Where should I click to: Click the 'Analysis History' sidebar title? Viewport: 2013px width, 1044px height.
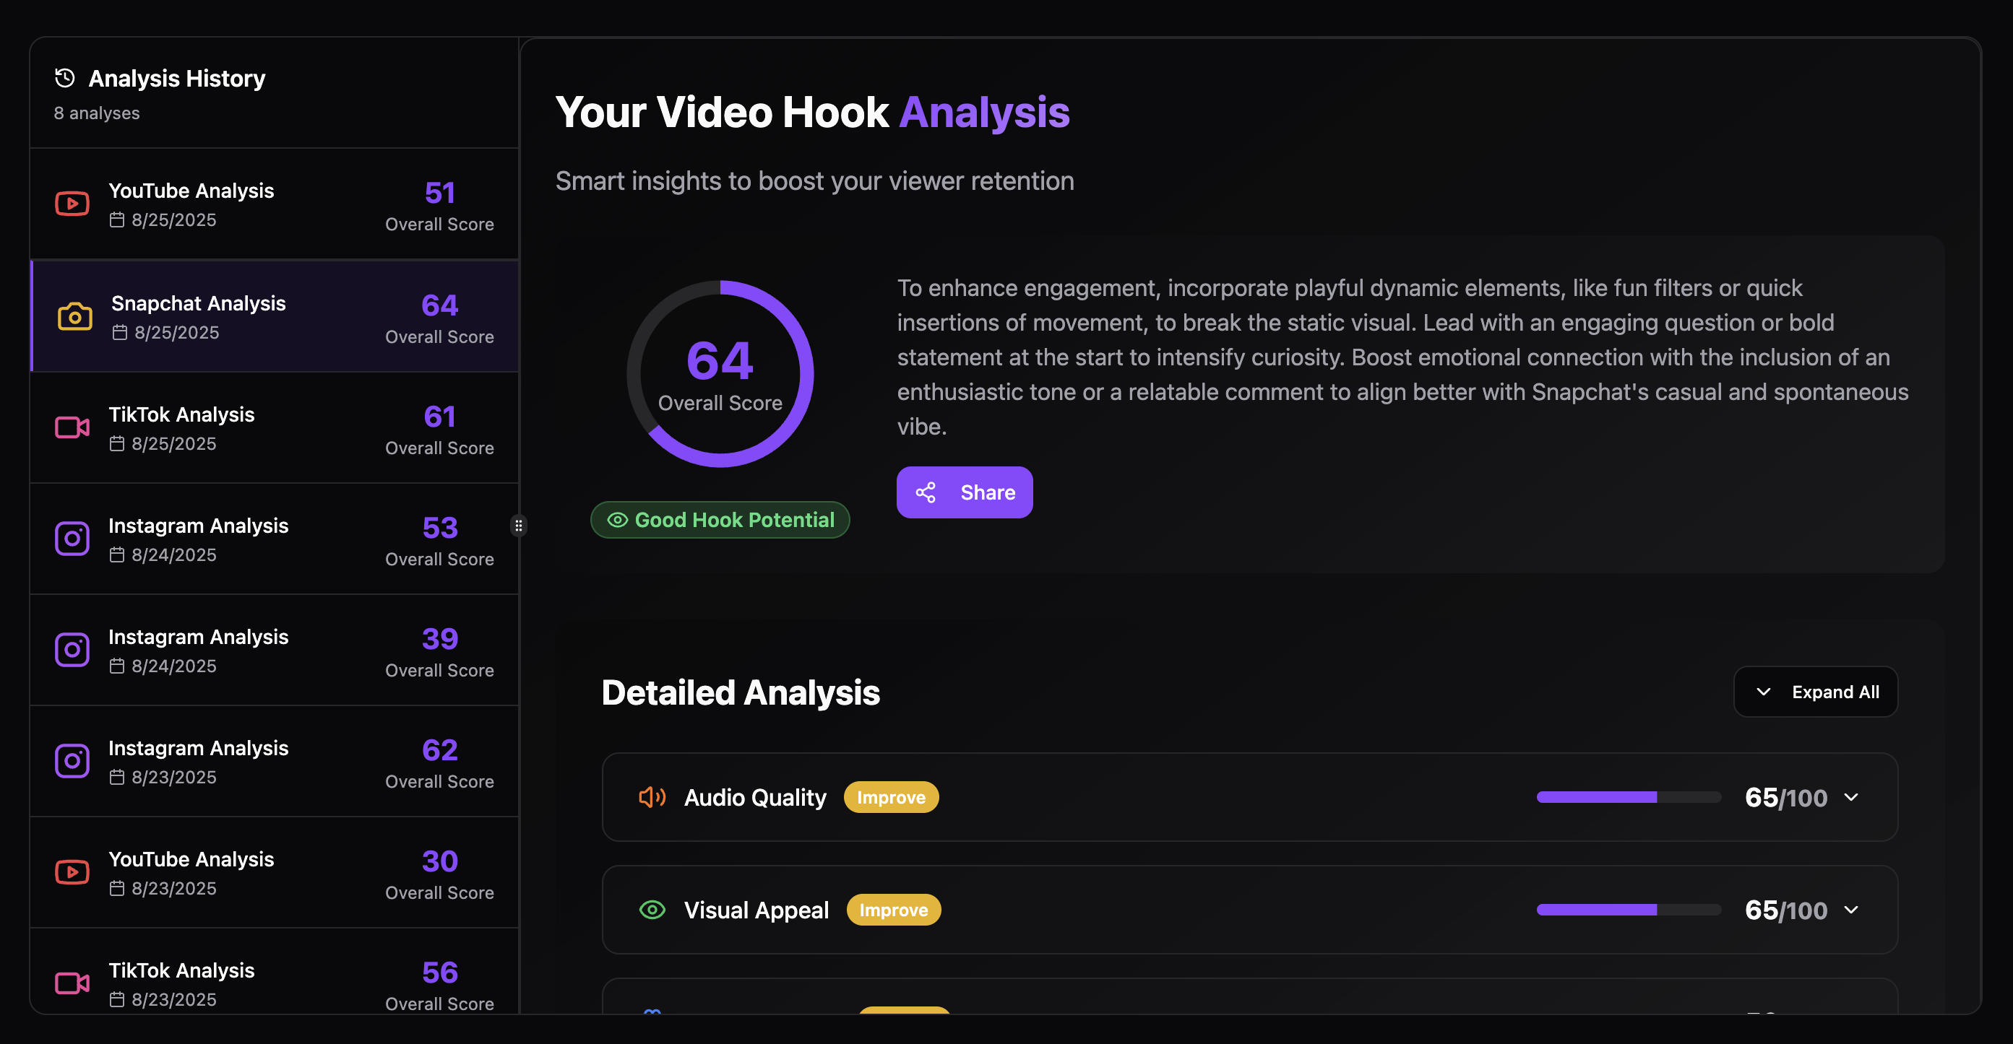pyautogui.click(x=176, y=78)
